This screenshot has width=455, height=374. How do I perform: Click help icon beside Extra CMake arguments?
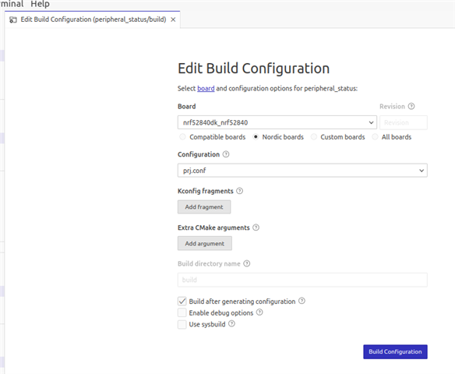(x=256, y=228)
